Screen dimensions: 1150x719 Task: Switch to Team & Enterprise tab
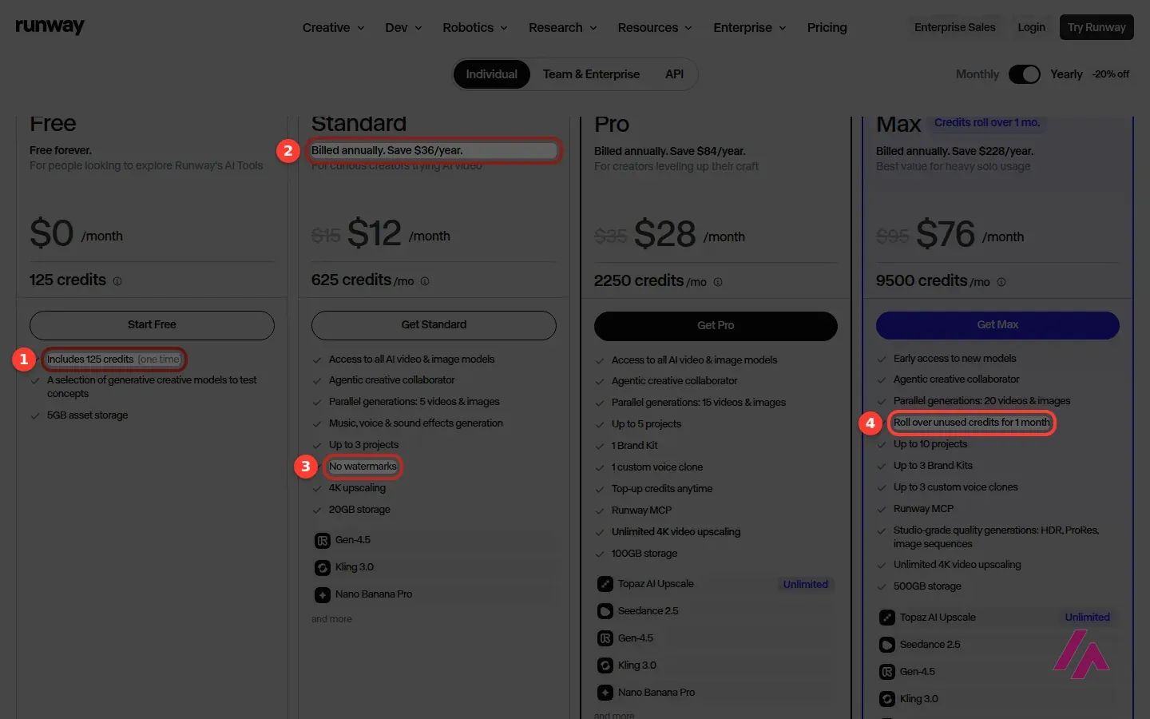click(x=591, y=74)
